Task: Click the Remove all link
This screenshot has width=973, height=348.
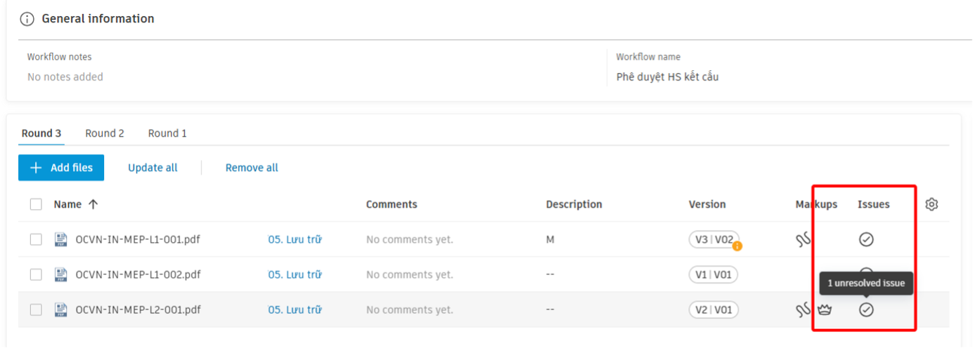Action: (x=252, y=168)
